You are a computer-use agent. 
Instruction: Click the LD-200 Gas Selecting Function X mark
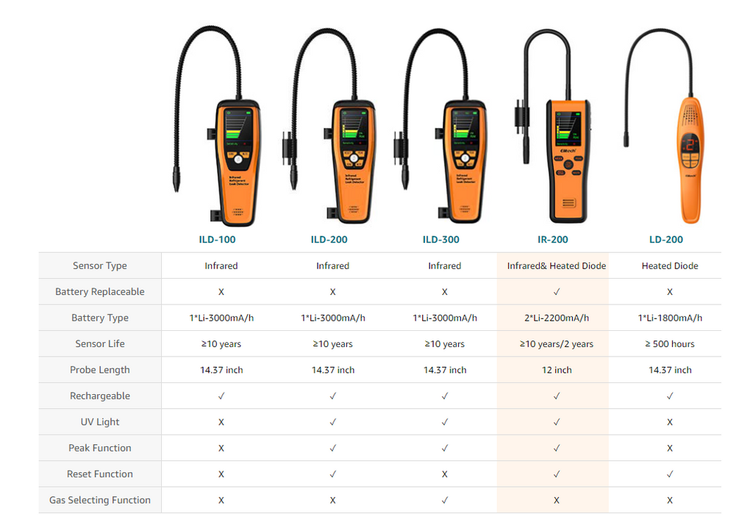tap(670, 500)
